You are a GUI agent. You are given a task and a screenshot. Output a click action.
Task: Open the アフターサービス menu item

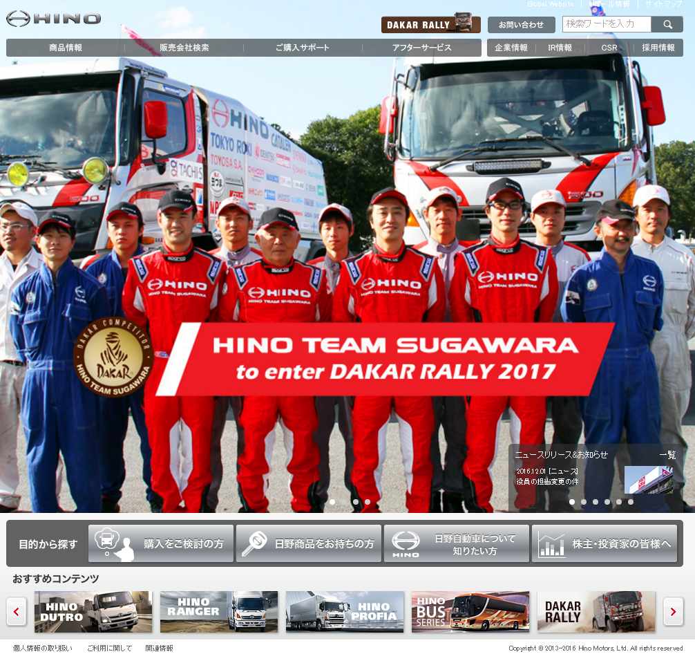pyautogui.click(x=421, y=48)
